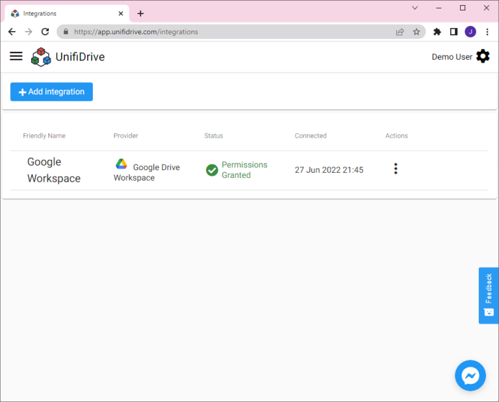
Task: Go back to the previous page
Action: (x=12, y=31)
